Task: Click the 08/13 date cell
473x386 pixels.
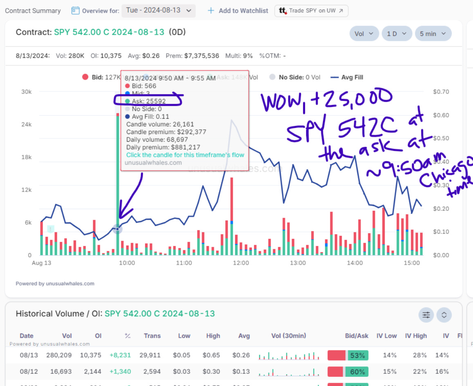Action: 29,355
